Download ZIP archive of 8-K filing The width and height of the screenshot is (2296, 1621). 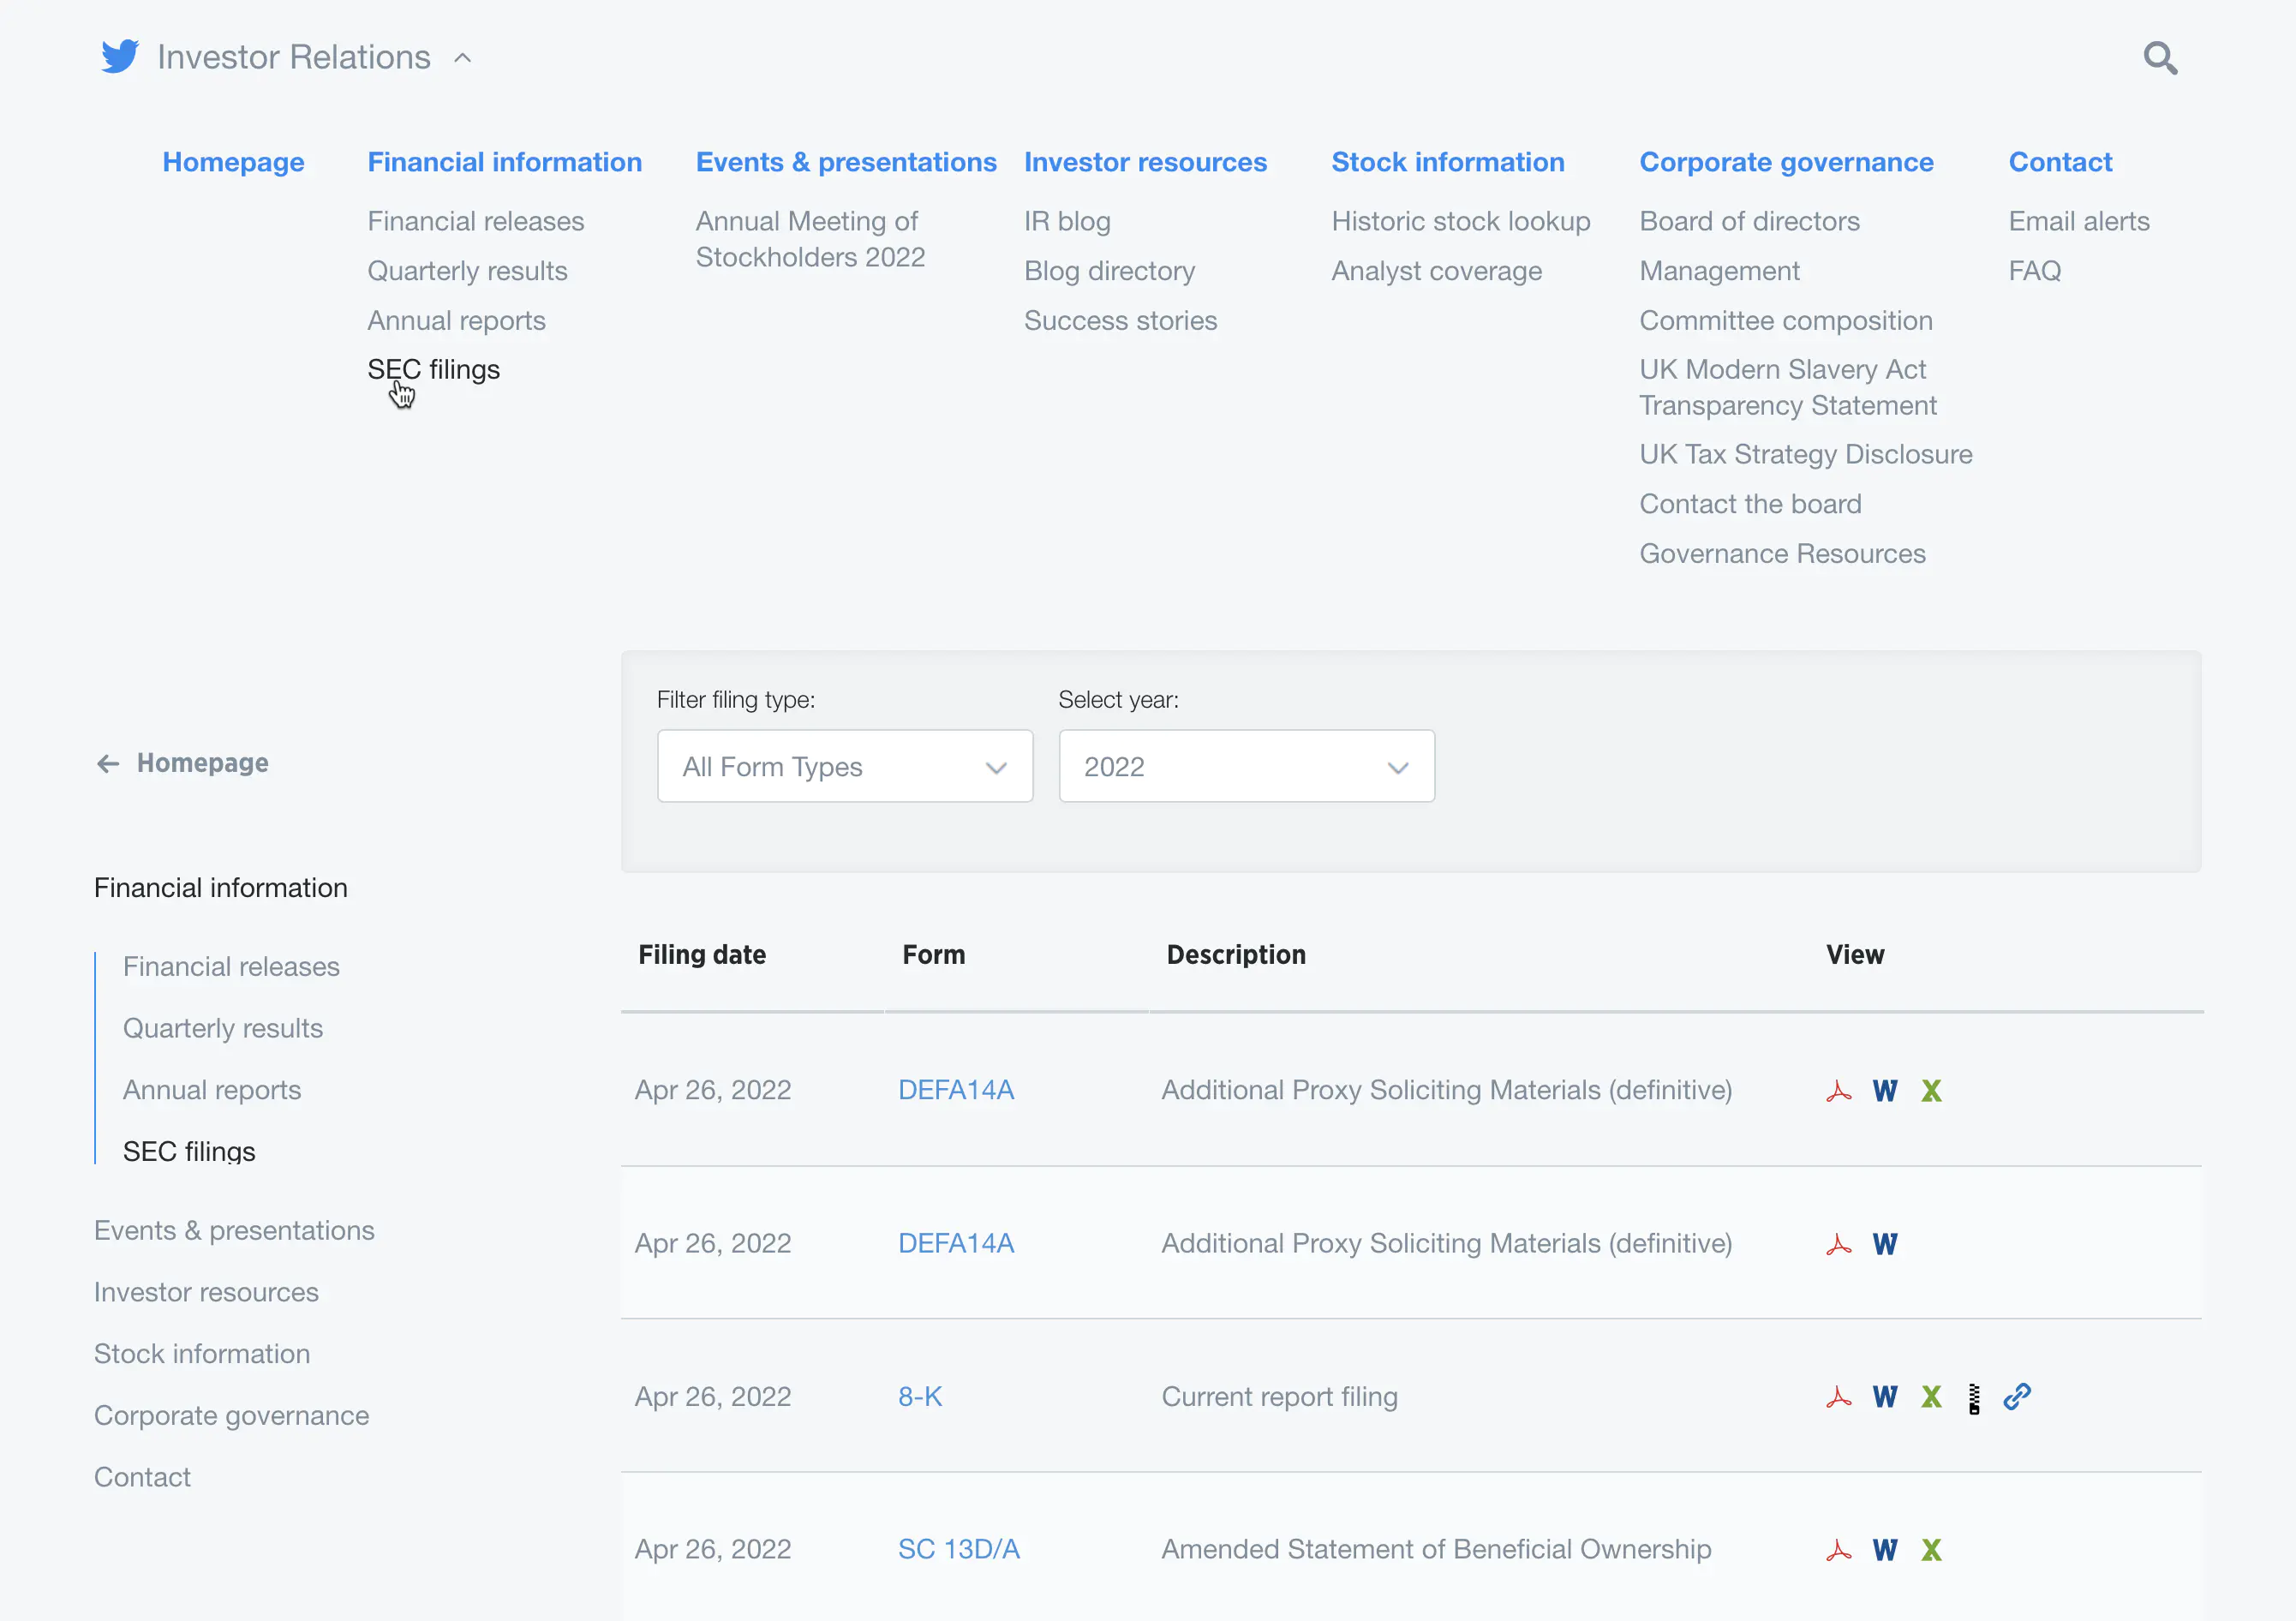pos(1974,1398)
